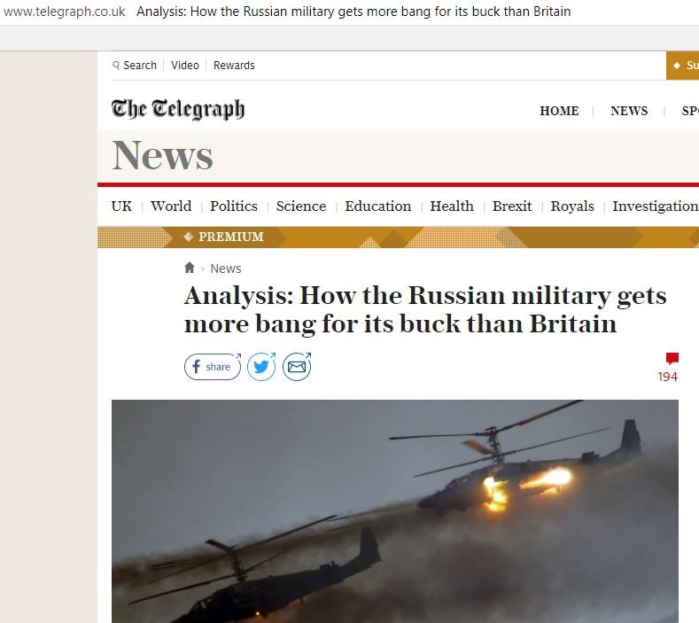Open comments via red speech bubble icon
This screenshot has height=623, width=699.
(672, 359)
